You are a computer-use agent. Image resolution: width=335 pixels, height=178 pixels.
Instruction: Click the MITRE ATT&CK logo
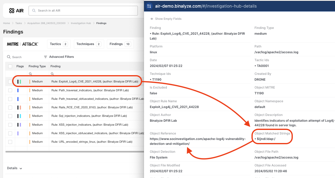click(22, 44)
